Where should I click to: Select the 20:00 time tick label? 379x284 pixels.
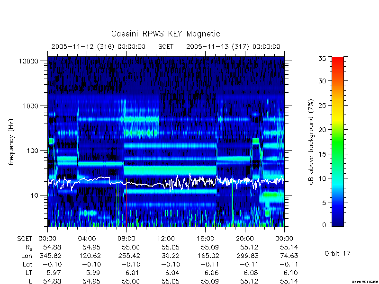[244, 239]
